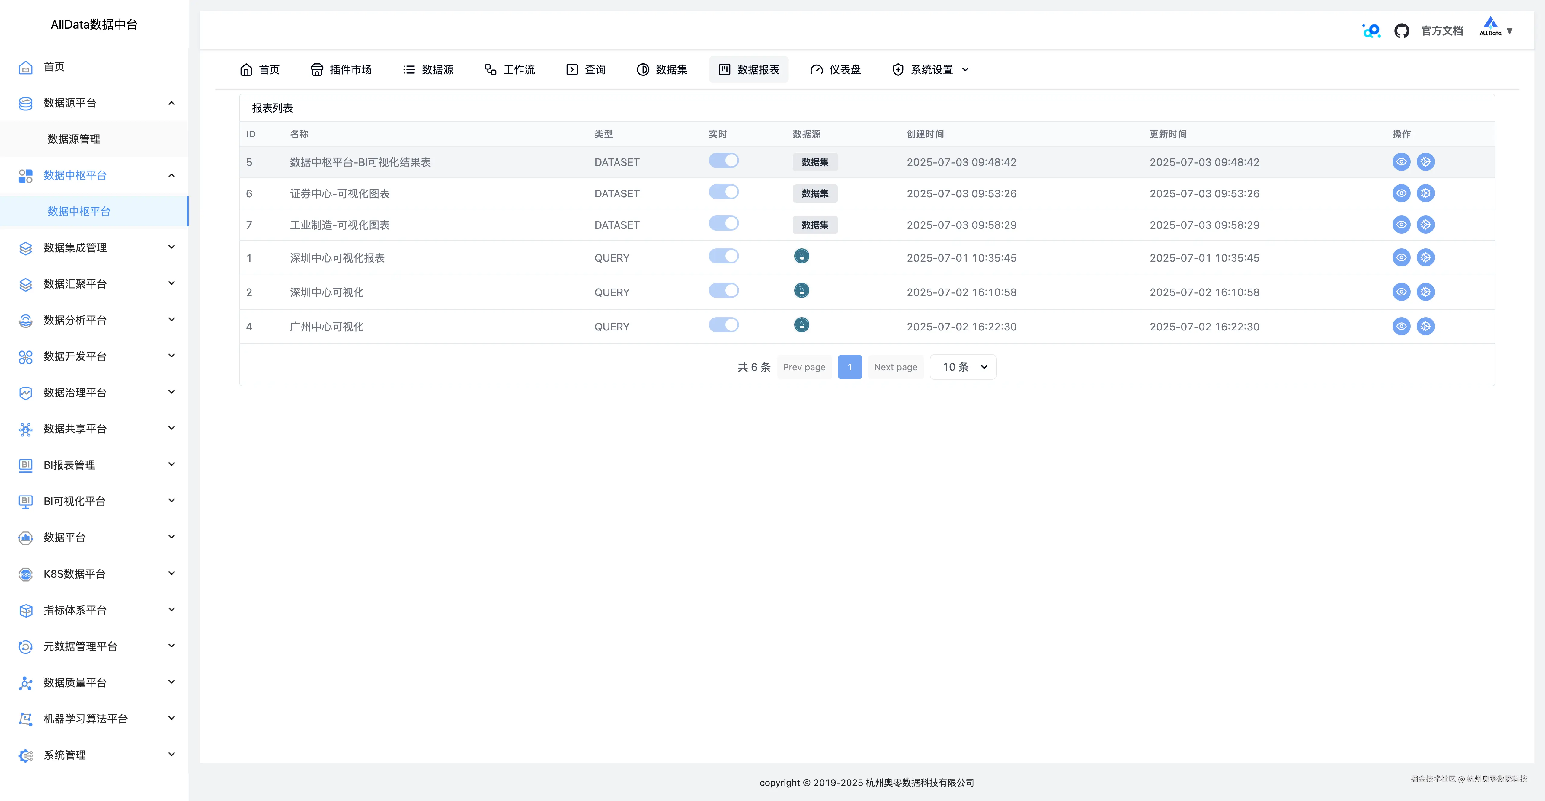The image size is (1545, 801).
Task: Click the 首页 home icon in sidebar
Action: 25,67
